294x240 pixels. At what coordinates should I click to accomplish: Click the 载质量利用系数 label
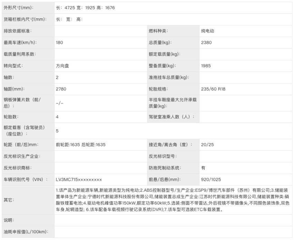20,54
